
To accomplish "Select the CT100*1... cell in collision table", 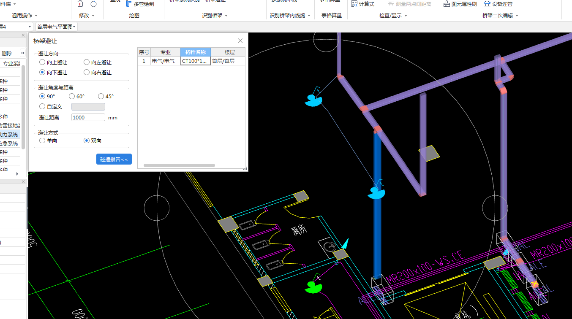I will [196, 61].
